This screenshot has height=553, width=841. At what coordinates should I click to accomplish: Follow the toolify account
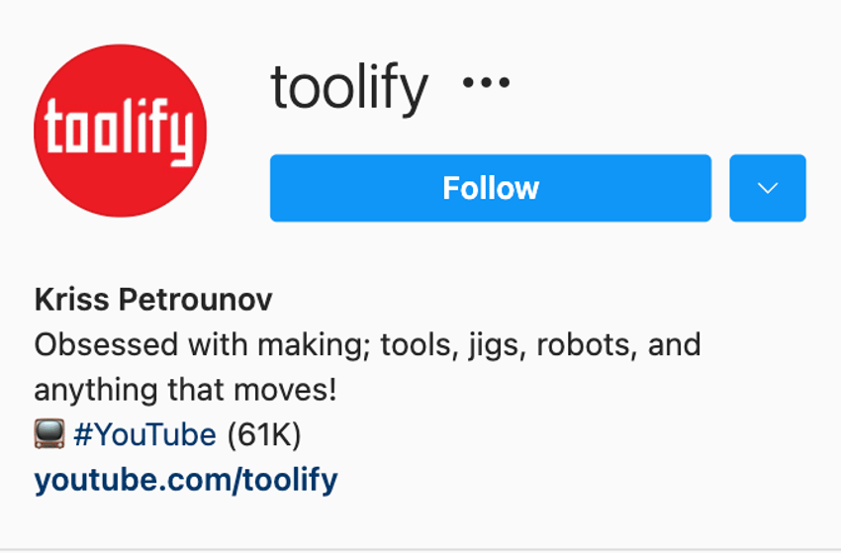click(491, 188)
